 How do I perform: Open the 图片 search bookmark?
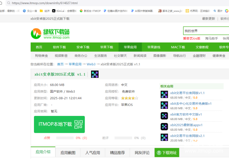218,11
